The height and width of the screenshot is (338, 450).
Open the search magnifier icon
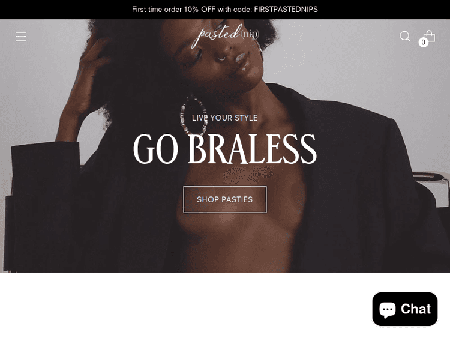[x=404, y=36]
